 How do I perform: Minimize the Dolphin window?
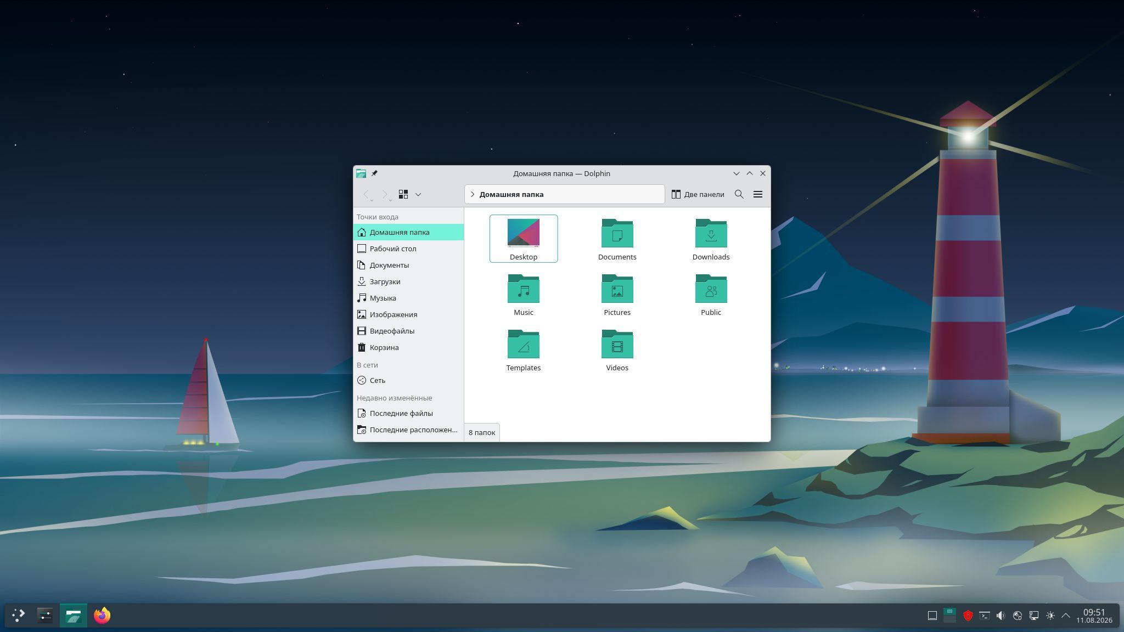(737, 173)
